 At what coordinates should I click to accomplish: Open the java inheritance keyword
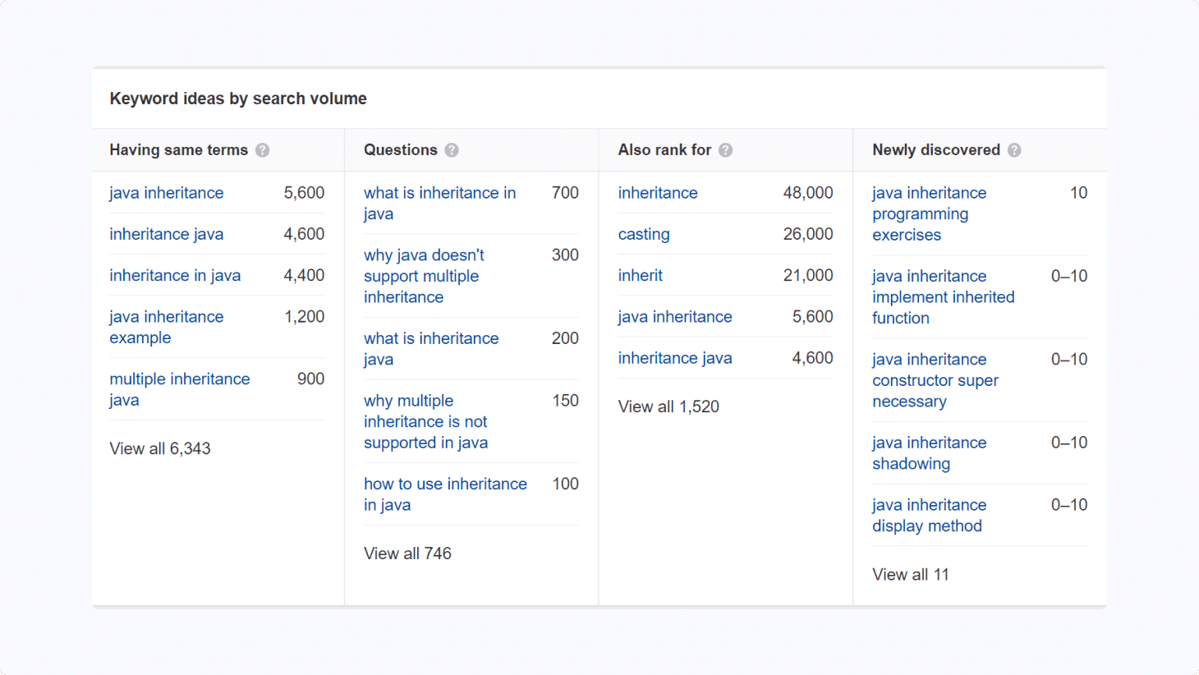coord(166,192)
